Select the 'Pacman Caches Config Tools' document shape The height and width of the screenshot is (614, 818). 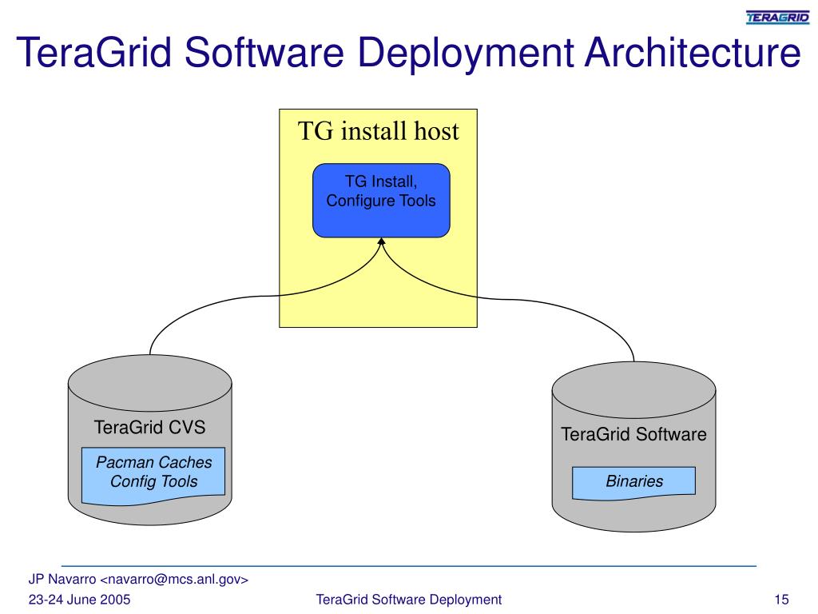point(153,476)
